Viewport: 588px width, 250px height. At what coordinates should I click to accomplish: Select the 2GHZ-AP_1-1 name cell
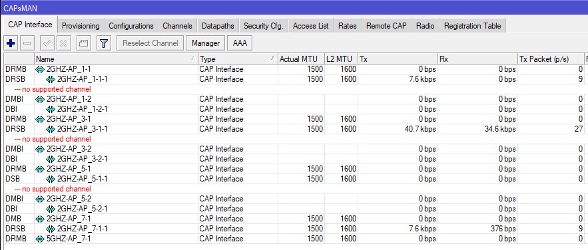116,69
